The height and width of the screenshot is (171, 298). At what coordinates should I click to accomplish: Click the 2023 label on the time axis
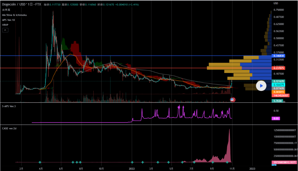pos(252,168)
